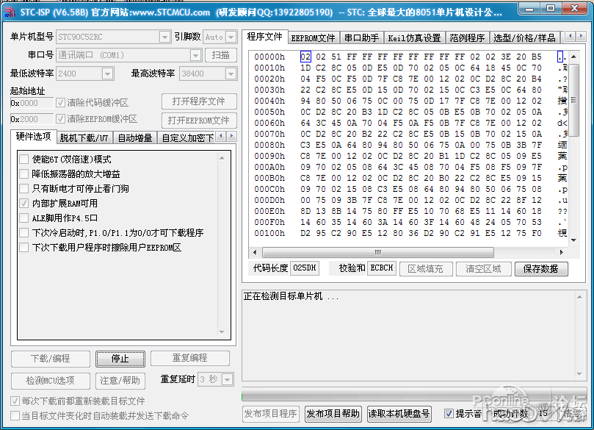The image size is (594, 430).
Task: Open the 串口号 COM port dropdown
Action: 195,55
